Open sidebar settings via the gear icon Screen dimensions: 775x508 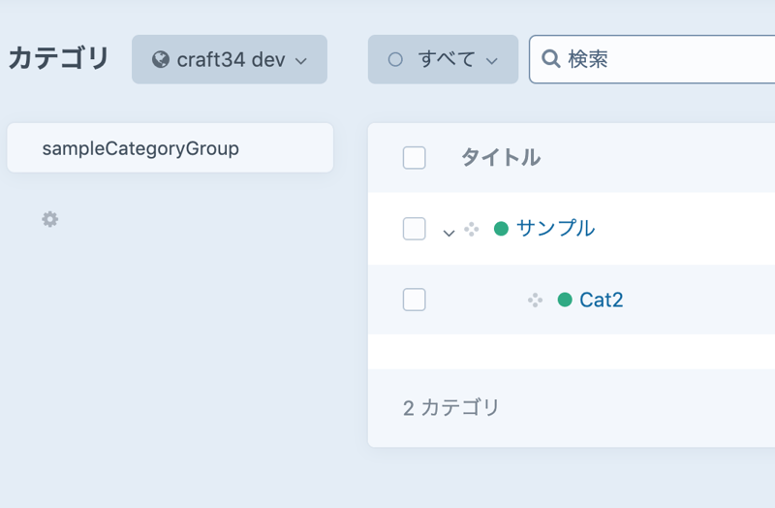coord(50,220)
